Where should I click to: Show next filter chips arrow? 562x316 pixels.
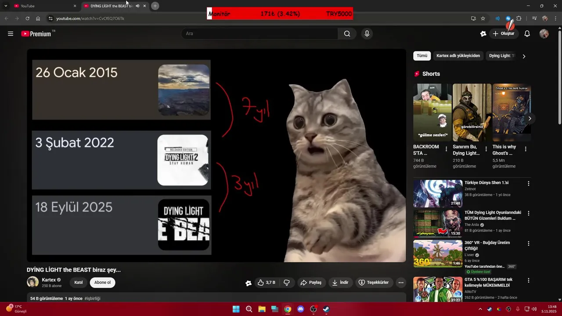coord(524,56)
